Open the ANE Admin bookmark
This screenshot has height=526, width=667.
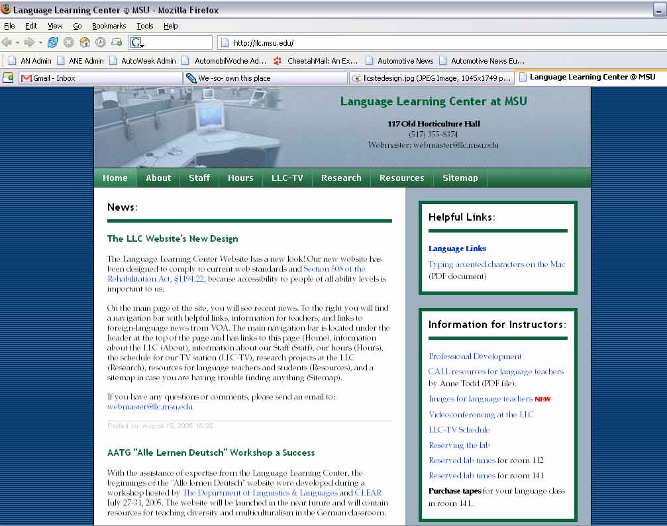81,61
